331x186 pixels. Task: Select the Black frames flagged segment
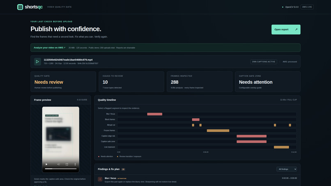coord(196,119)
